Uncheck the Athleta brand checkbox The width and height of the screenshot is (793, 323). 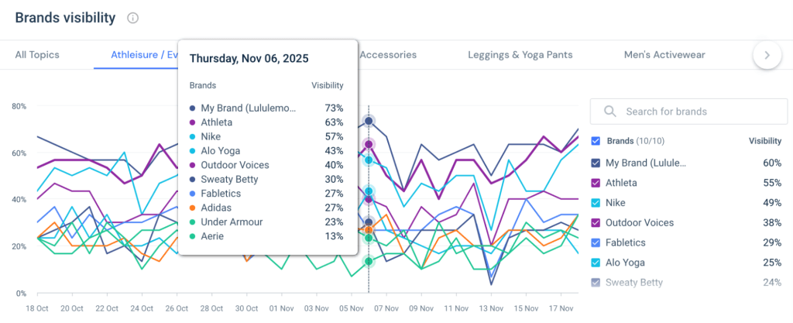tap(596, 183)
